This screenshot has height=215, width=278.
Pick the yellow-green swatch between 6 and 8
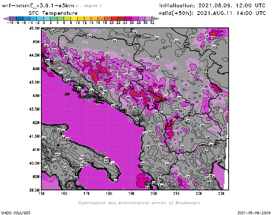pos(67,18)
